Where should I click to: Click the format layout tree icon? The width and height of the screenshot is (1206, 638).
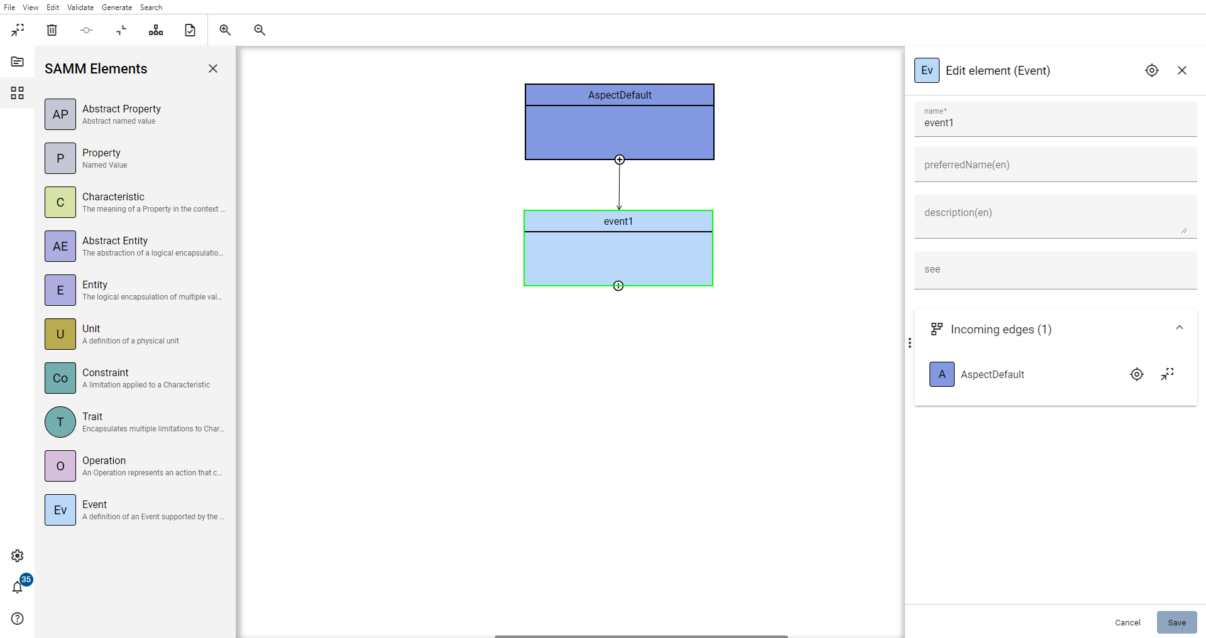click(x=156, y=30)
